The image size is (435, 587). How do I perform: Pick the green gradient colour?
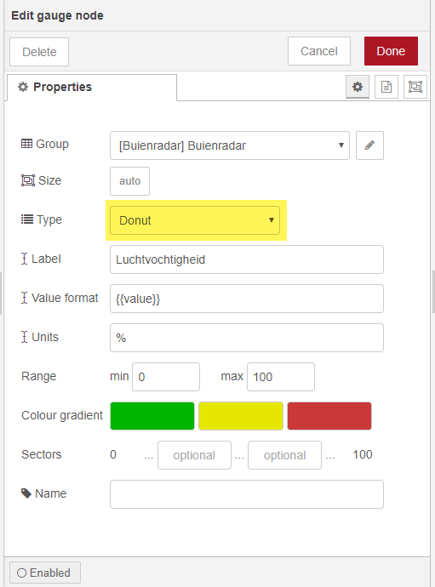pyautogui.click(x=152, y=416)
